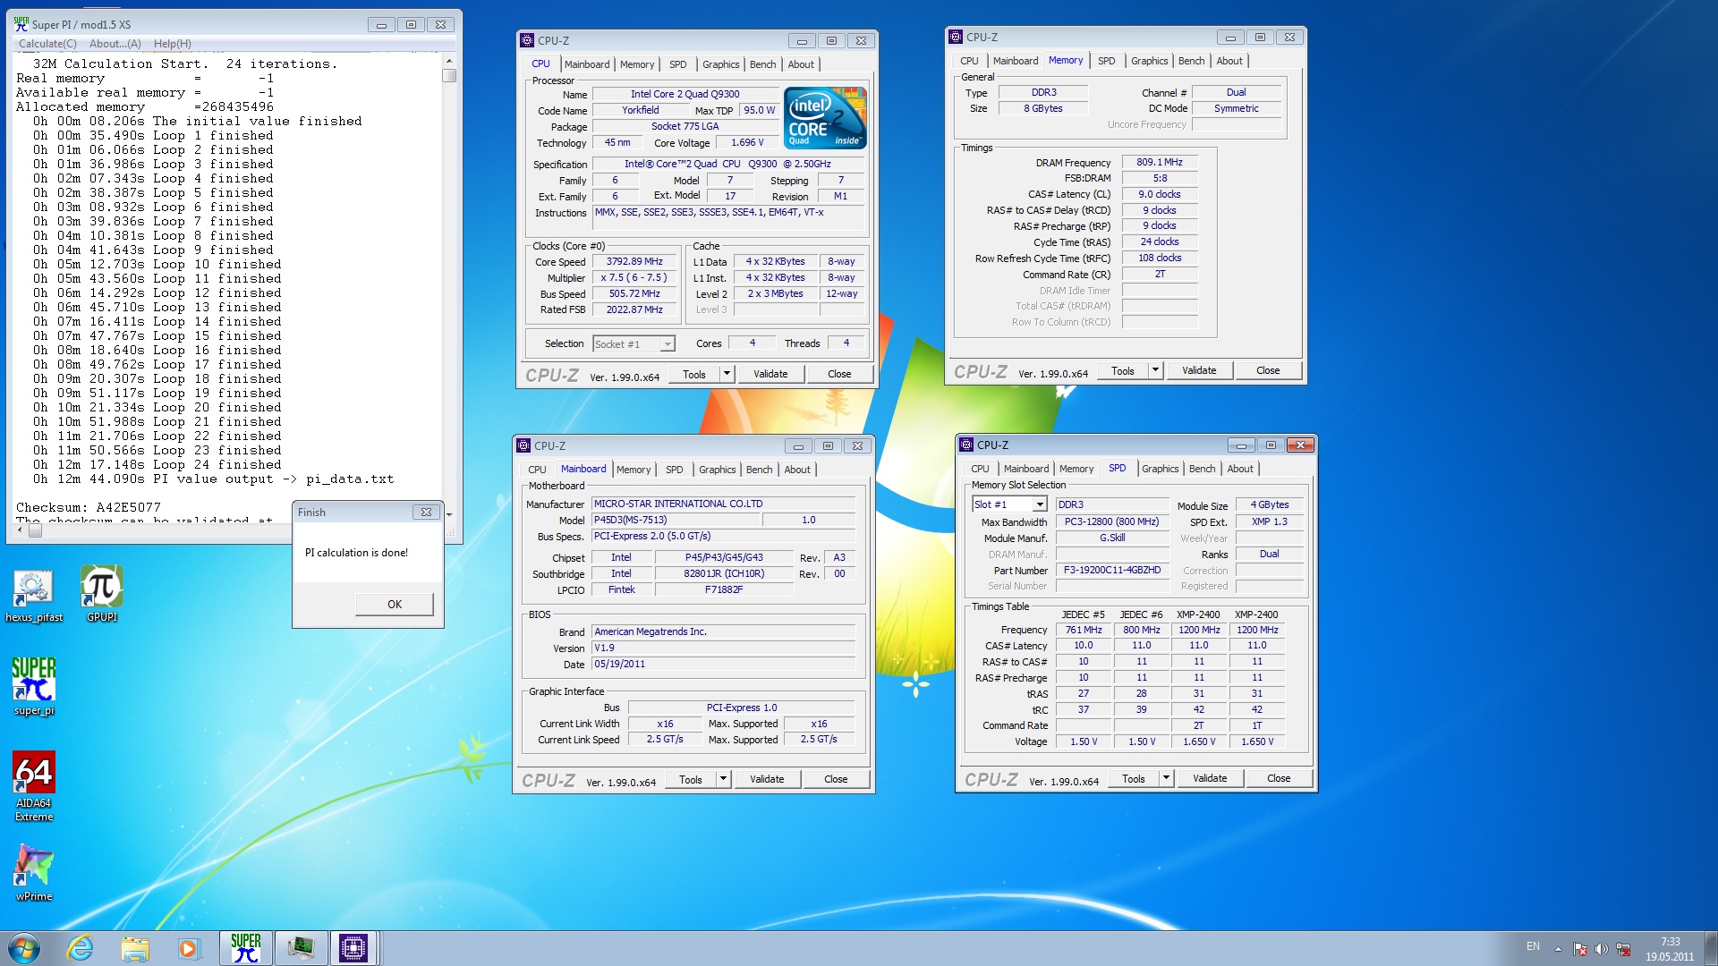
Task: Click the CPU-Z icon in Memory window title
Action: pos(955,37)
